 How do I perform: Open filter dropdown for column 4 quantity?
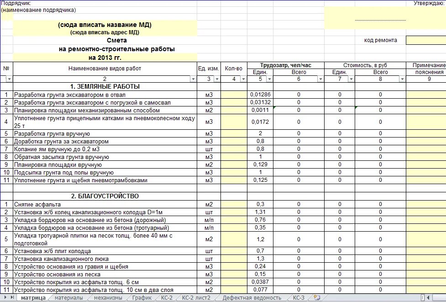(x=243, y=79)
